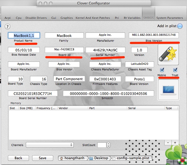The image size is (187, 165).
Task: Switch to the Acpi tab
Action: (x=8, y=18)
